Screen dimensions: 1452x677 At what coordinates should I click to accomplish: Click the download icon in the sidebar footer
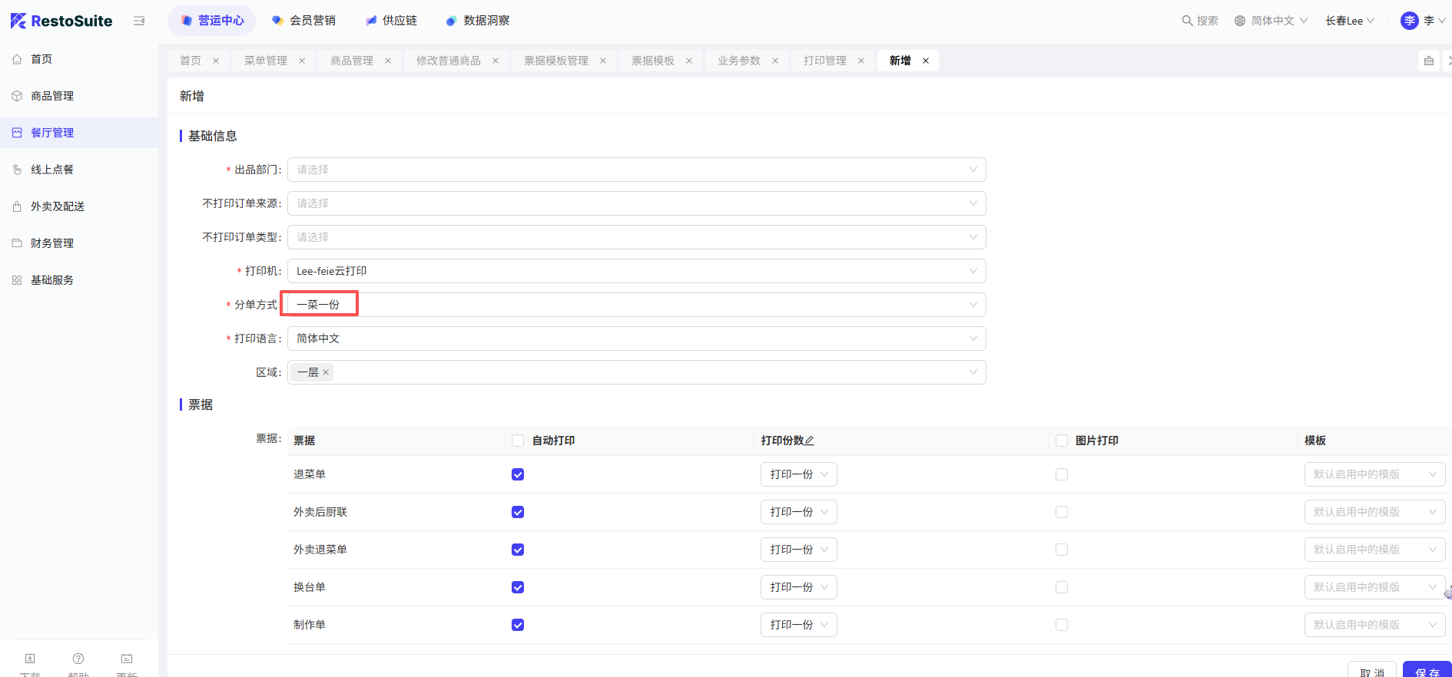30,659
